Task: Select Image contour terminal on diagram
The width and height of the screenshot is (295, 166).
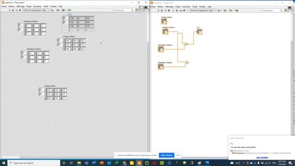Action: tap(165, 31)
